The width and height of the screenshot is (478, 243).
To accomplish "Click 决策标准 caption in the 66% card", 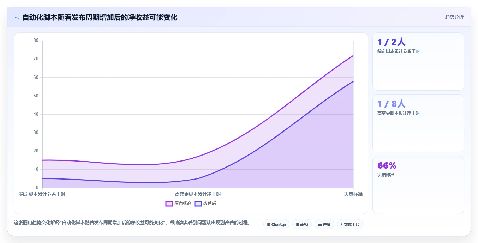I will tap(386, 175).
